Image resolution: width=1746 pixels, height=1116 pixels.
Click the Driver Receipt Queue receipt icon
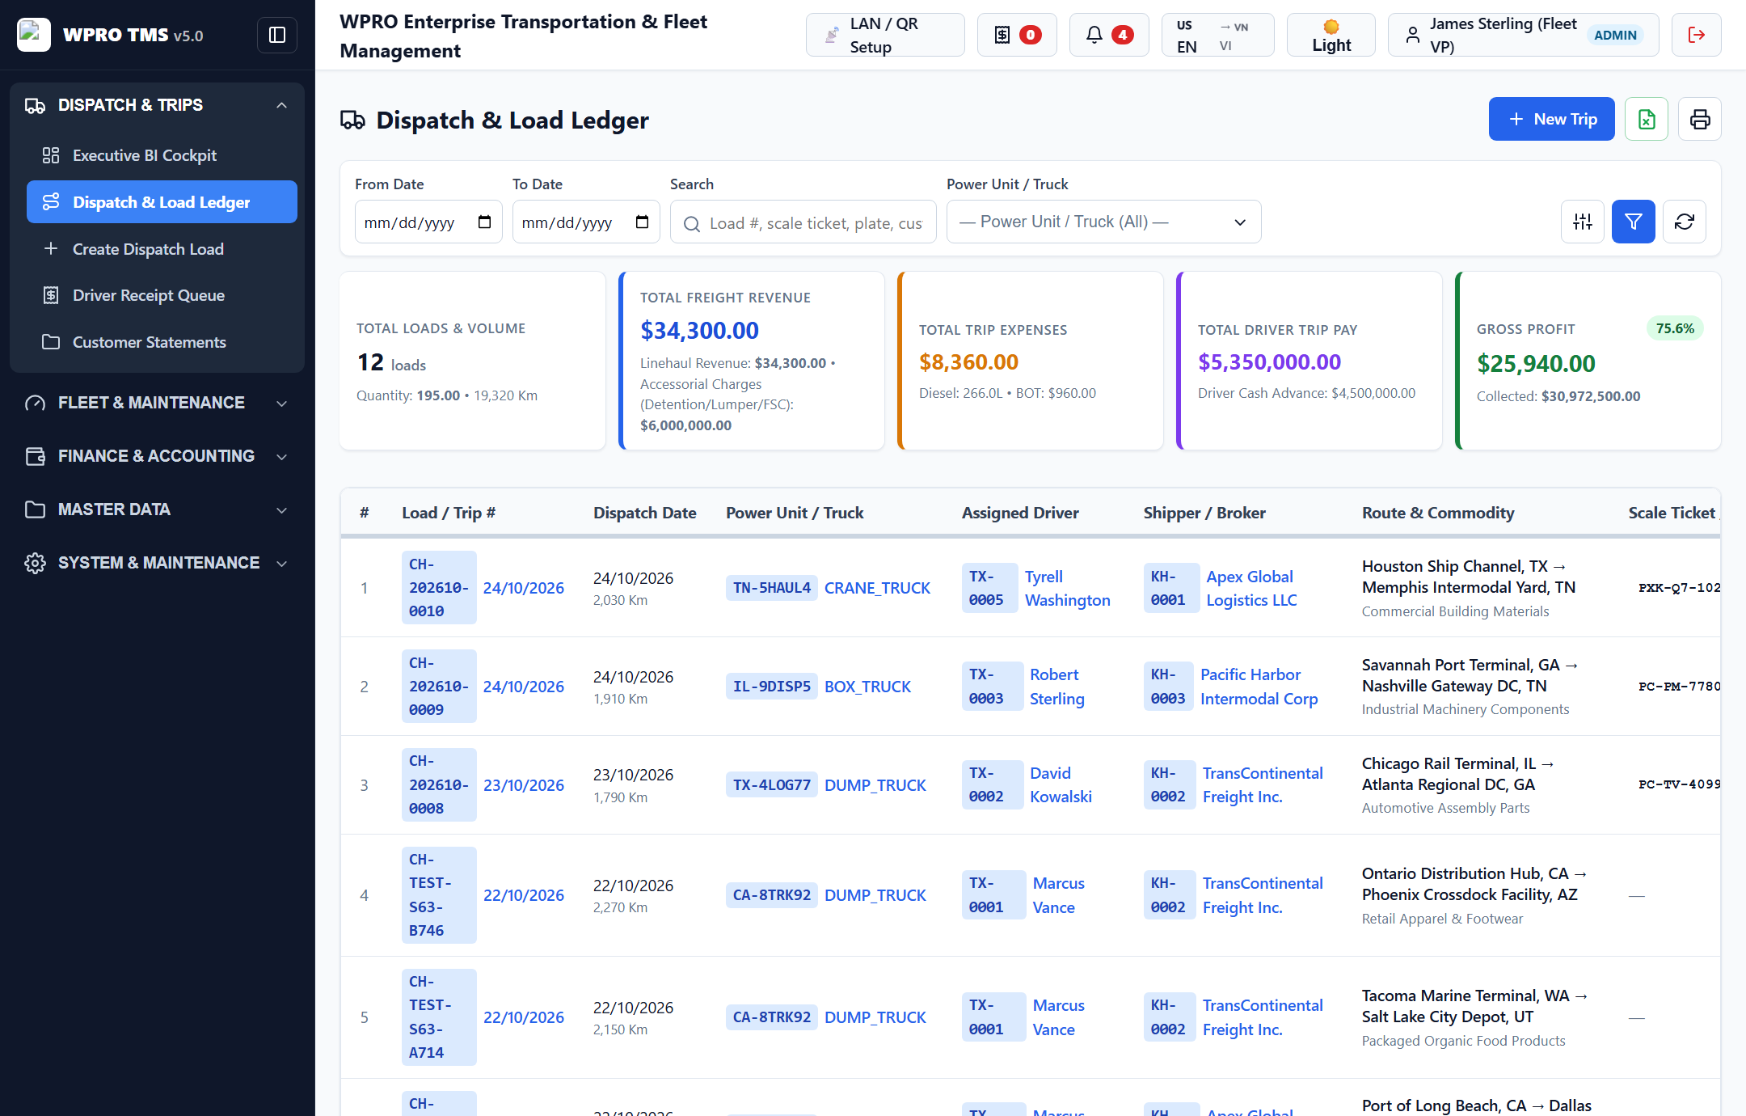51,295
